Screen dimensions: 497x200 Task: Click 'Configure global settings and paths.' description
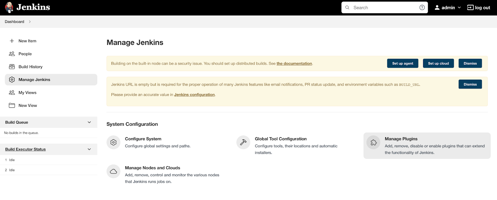[158, 146]
